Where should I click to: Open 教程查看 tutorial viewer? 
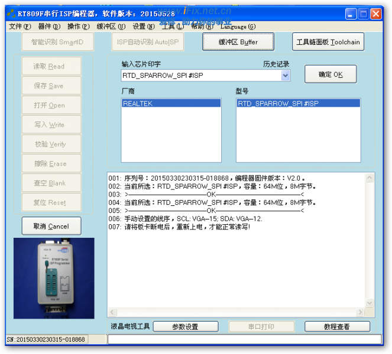[337, 326]
